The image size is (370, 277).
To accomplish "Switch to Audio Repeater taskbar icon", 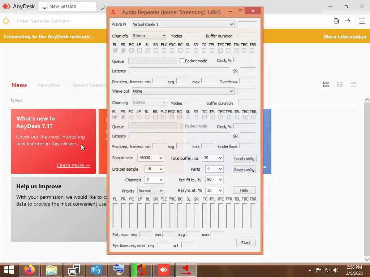I will click(x=186, y=270).
